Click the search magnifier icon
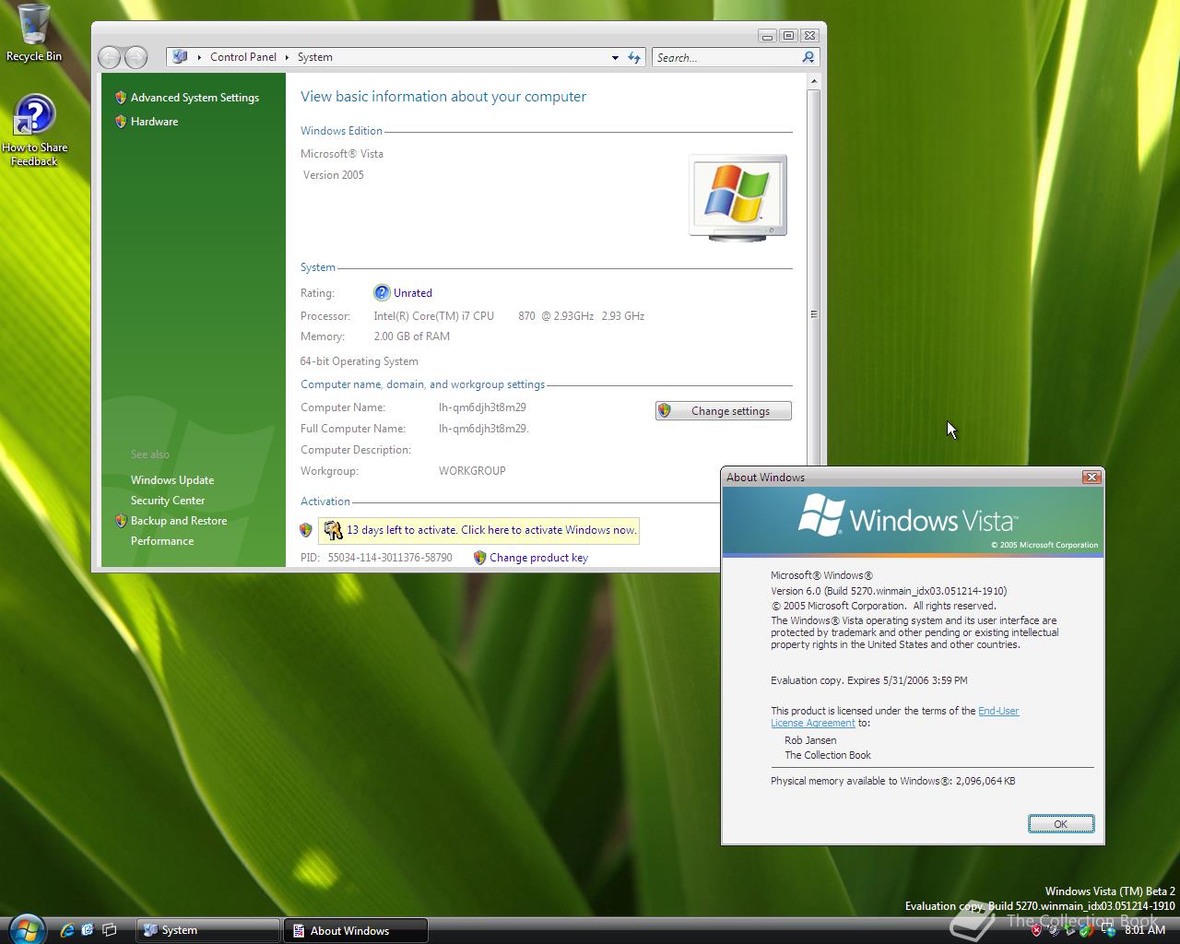 click(x=808, y=57)
